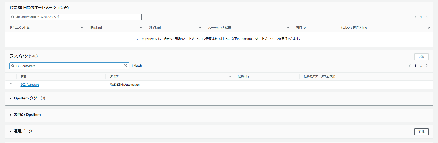Sort by 終了時刻 column arrow
This screenshot has width=438, height=143.
[x=200, y=28]
